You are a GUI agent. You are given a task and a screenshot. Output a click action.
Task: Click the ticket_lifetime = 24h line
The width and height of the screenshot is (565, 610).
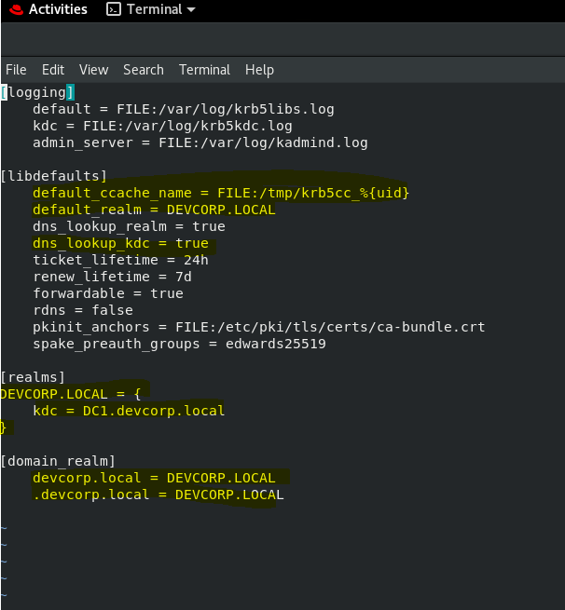pos(120,260)
